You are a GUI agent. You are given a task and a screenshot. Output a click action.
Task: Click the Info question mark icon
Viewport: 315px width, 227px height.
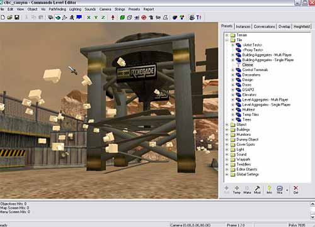[x=269, y=190]
